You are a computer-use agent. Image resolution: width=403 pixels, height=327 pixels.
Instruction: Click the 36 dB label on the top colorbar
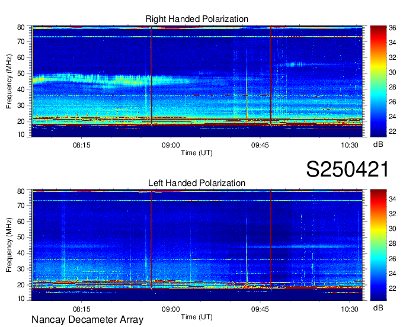click(x=392, y=28)
